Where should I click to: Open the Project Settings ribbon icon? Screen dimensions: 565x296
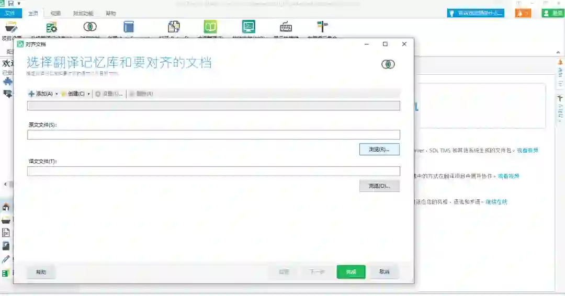11,27
